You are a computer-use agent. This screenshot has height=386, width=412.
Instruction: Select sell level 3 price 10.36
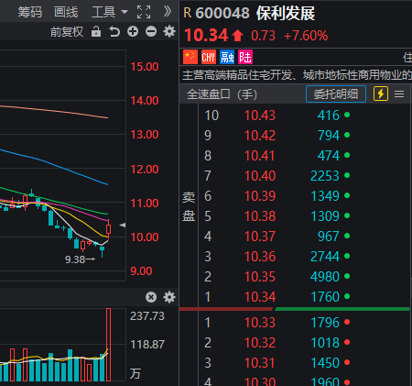pos(260,257)
